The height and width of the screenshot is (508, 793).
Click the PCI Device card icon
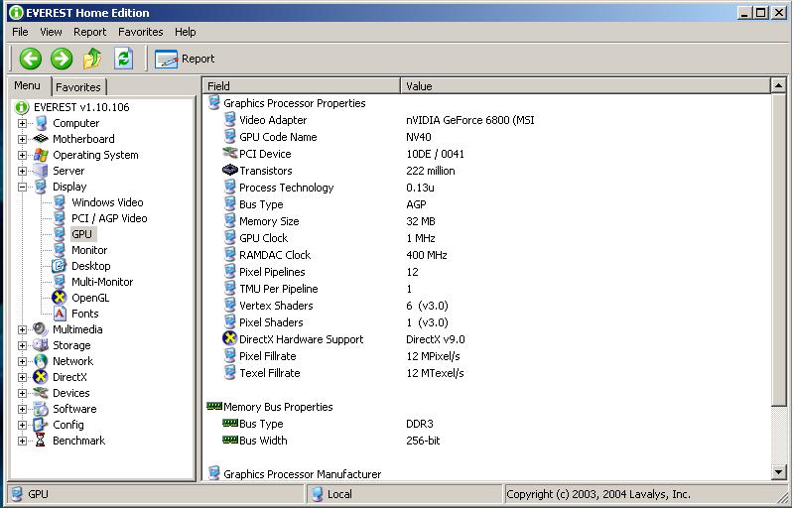(230, 153)
